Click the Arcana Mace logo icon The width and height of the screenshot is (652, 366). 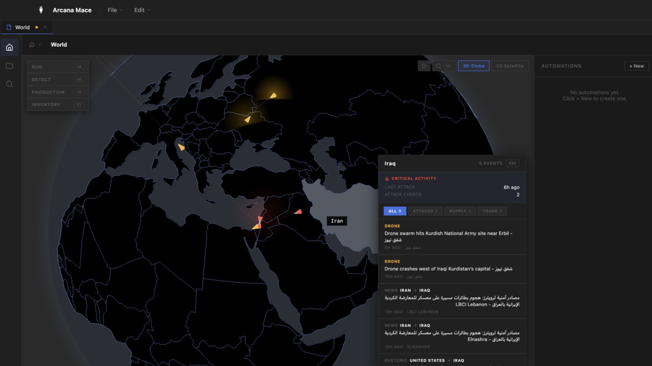(x=41, y=10)
